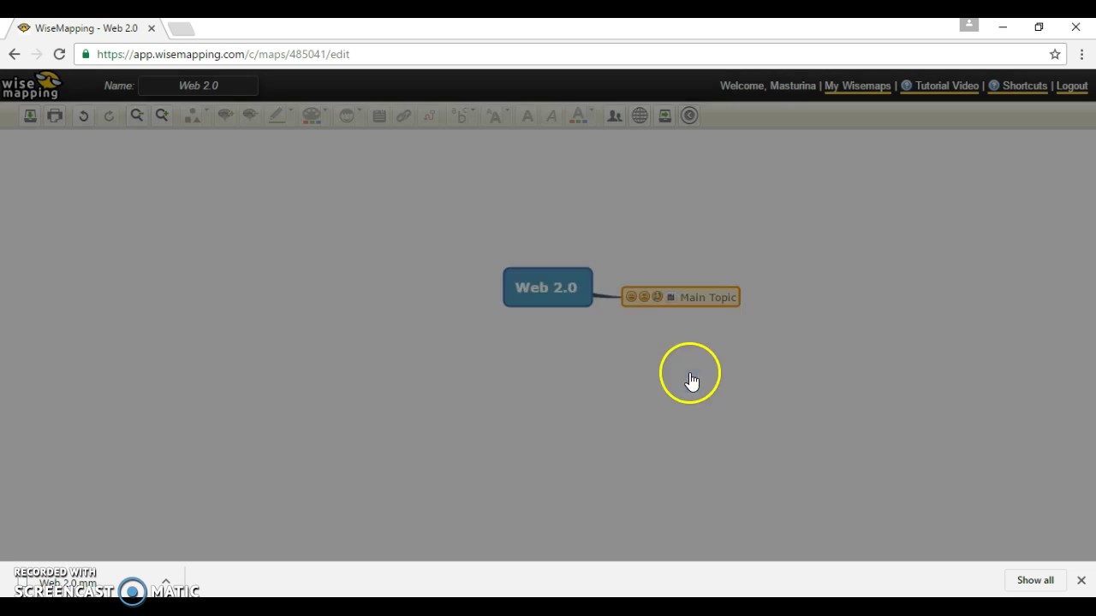The height and width of the screenshot is (616, 1096).
Task: Bookmark this page with the star
Action: pos(1055,54)
